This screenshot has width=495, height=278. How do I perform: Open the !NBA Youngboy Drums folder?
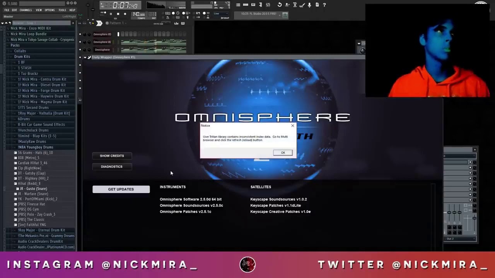(x=36, y=147)
